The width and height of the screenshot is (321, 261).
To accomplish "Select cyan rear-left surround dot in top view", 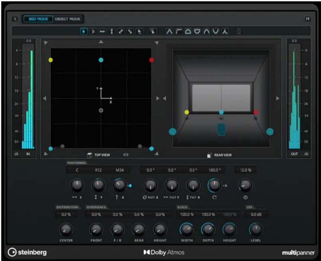I will [x=51, y=149].
